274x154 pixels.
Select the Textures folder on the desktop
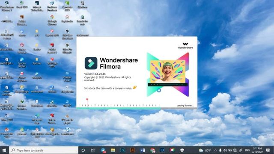[37, 61]
